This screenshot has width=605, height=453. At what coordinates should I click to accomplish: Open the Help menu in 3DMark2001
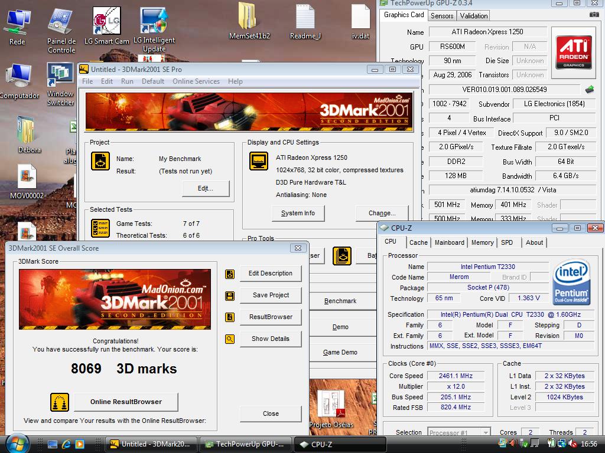(235, 81)
